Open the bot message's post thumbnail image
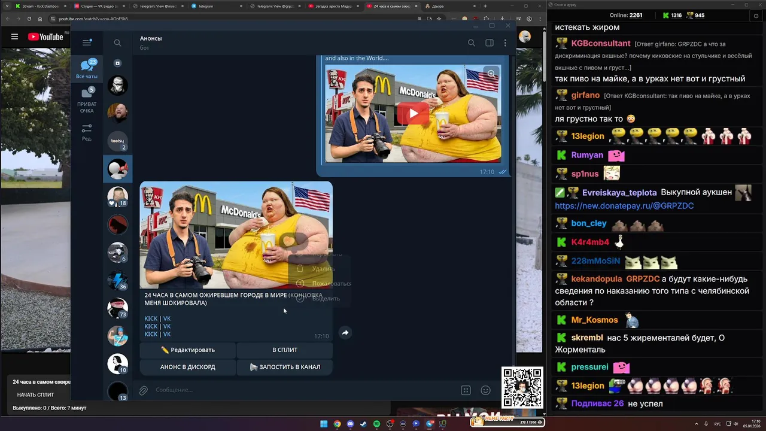766x431 pixels. tap(236, 235)
